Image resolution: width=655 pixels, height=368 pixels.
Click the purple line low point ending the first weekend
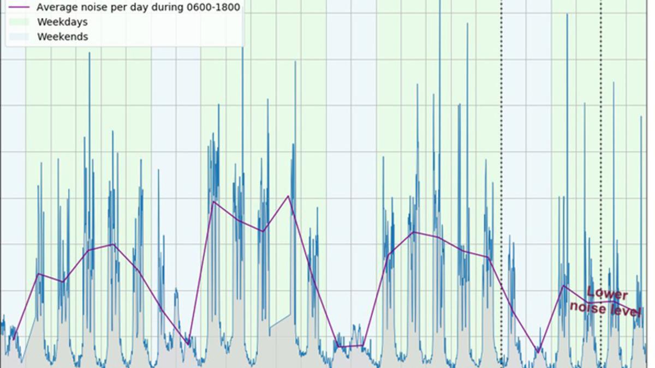189,344
